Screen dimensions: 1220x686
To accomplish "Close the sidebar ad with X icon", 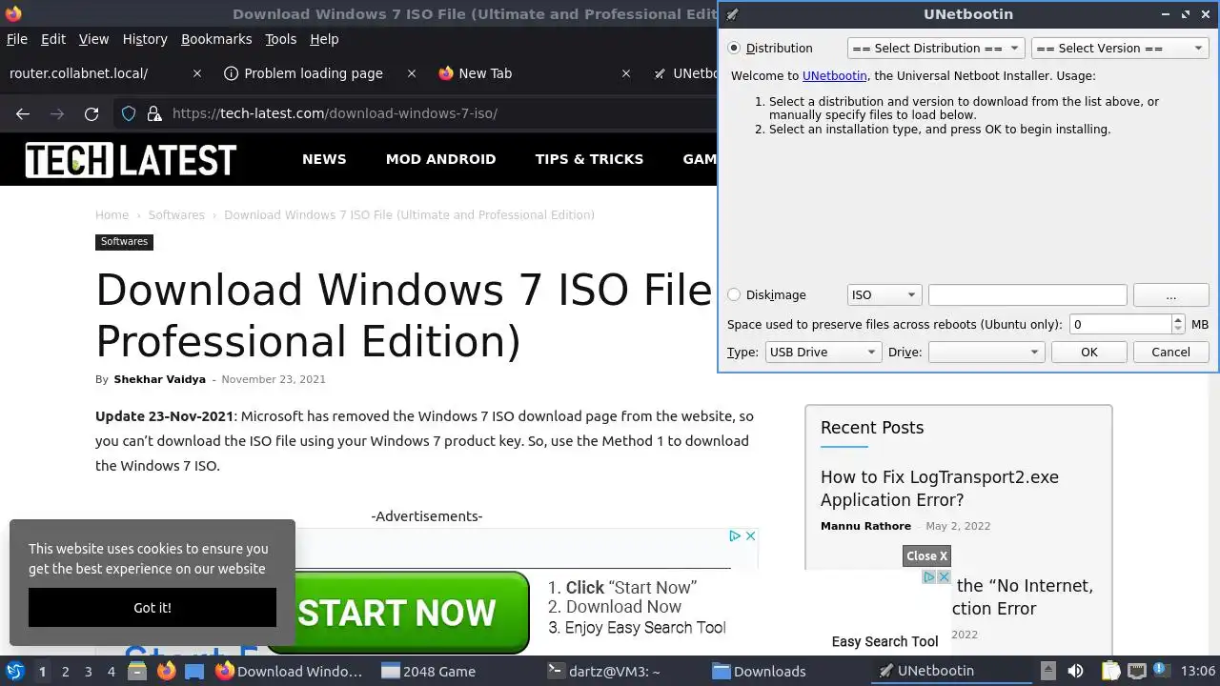I will point(944,576).
